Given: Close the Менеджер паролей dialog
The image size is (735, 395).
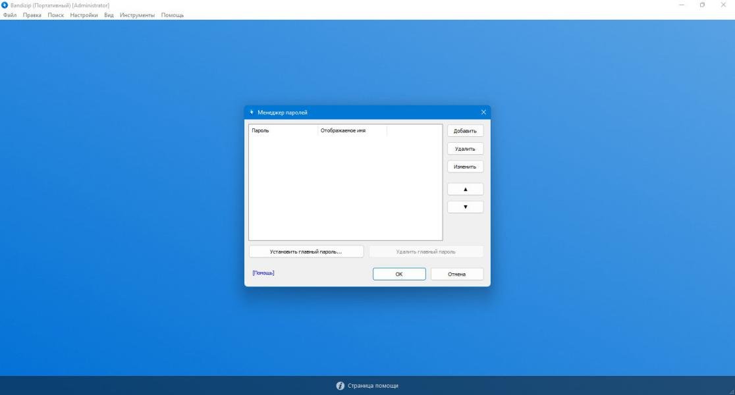Looking at the screenshot, I should [483, 112].
